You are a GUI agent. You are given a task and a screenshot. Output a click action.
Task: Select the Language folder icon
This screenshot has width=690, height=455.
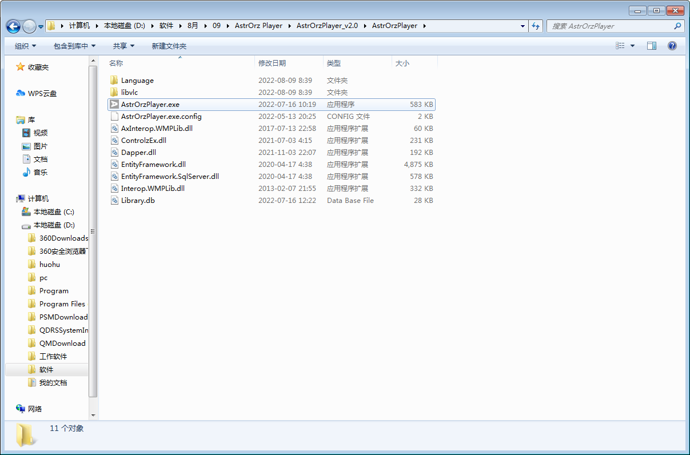click(114, 81)
